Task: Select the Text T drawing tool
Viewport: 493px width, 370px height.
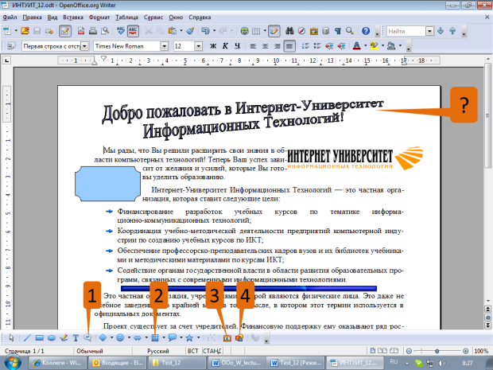Action: (x=76, y=338)
